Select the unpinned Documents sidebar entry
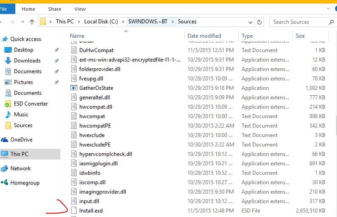 click(x=27, y=93)
